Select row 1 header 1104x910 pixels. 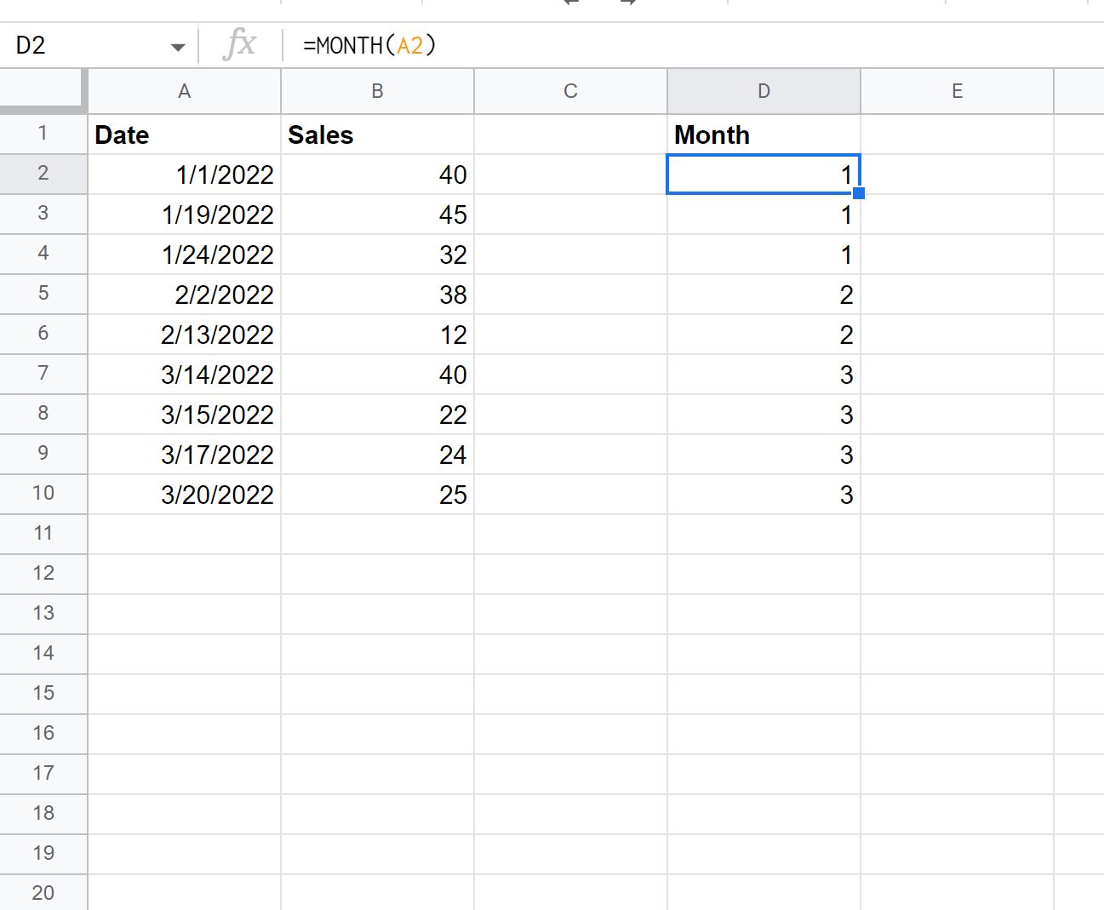coord(43,134)
